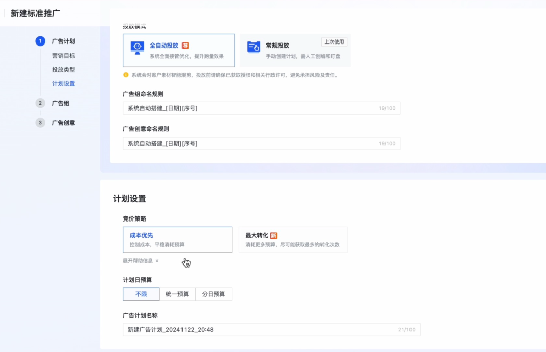Screen dimensions: 546x352
Task: Expand 展开帮助信息 help section
Action: pos(141,261)
